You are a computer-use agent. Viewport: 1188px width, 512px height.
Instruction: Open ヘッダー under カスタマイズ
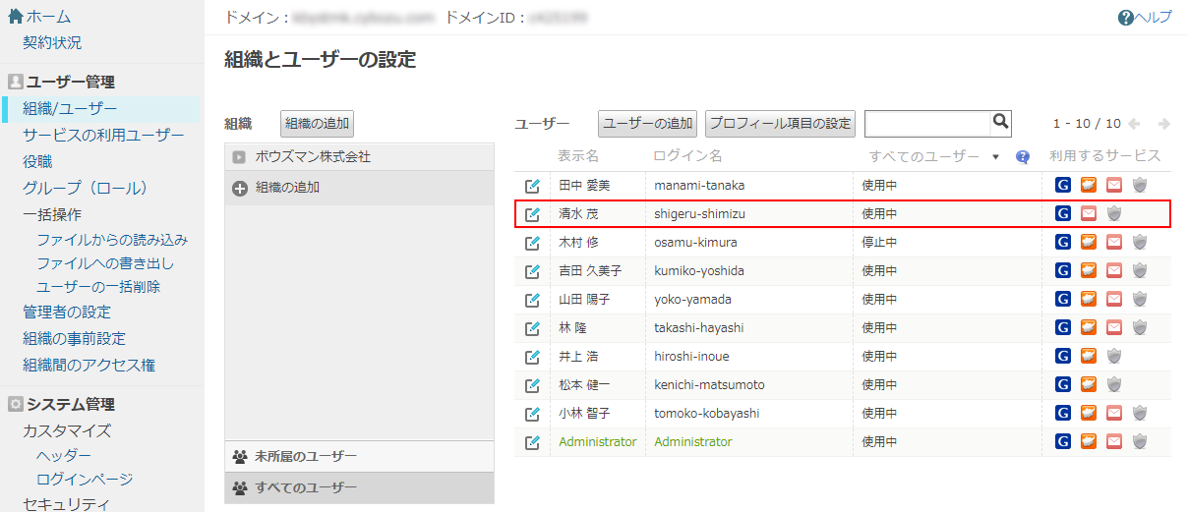point(64,456)
